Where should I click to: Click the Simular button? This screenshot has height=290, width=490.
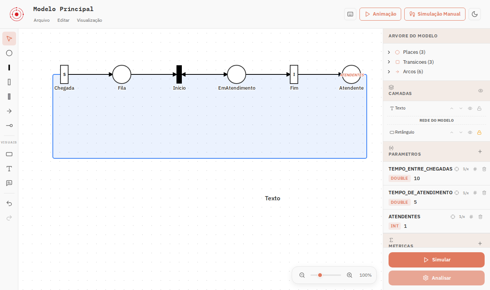(x=436, y=260)
